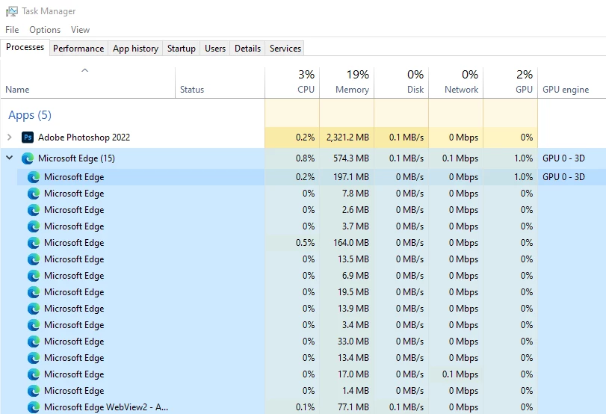Viewport: 606px width, 414px height.
Task: Select the Processes tab
Action: pyautogui.click(x=25, y=47)
